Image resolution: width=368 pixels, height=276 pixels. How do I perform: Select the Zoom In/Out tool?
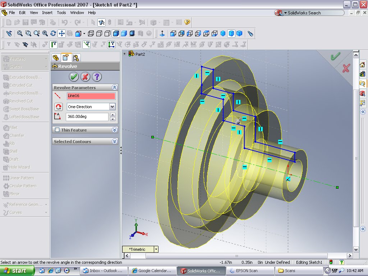coord(37,33)
